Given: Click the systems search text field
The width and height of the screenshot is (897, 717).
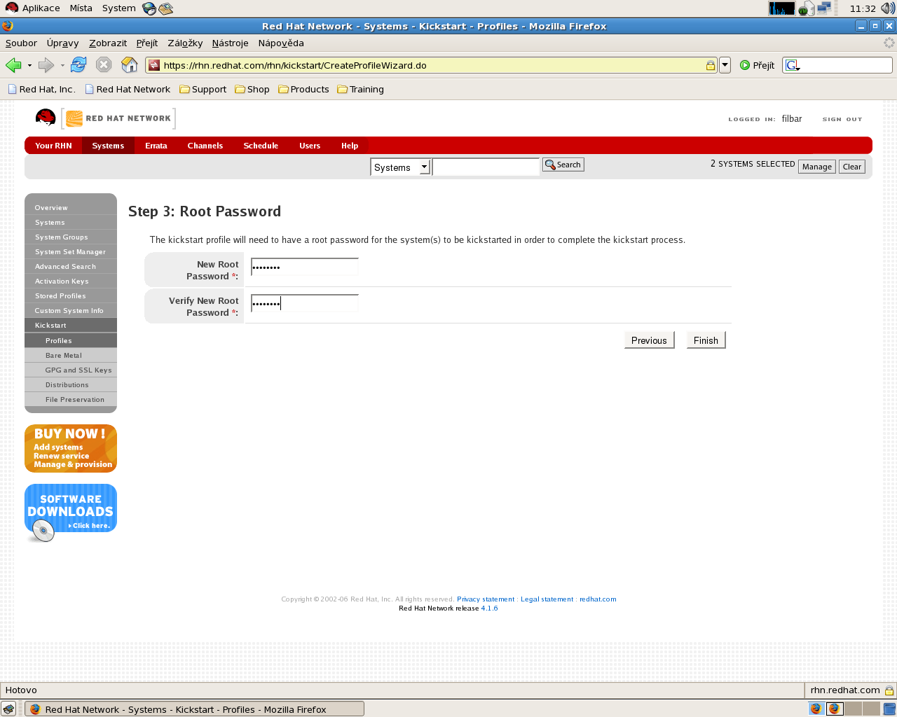Looking at the screenshot, I should [x=486, y=167].
